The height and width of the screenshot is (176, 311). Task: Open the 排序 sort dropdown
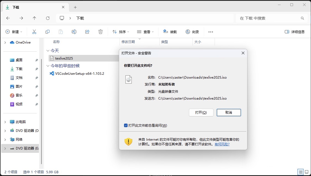(x=121, y=32)
